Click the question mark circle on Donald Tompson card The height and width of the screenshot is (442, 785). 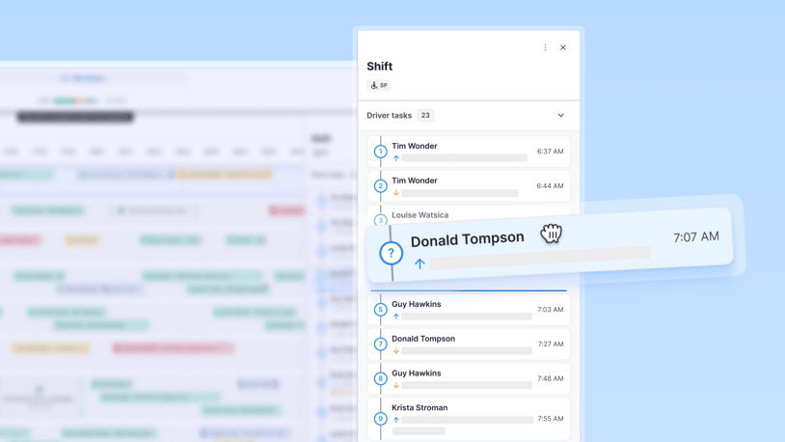[391, 253]
